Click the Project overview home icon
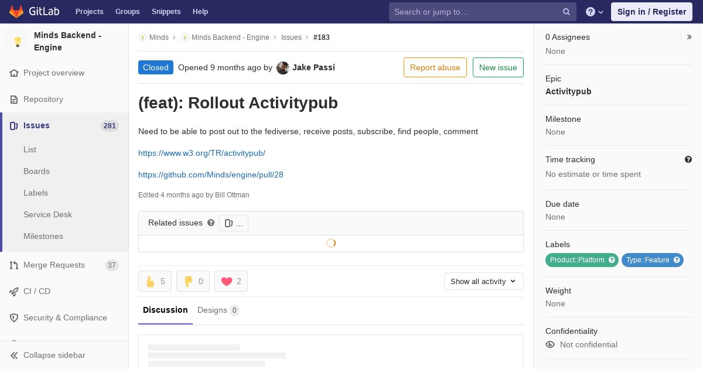 tap(14, 73)
